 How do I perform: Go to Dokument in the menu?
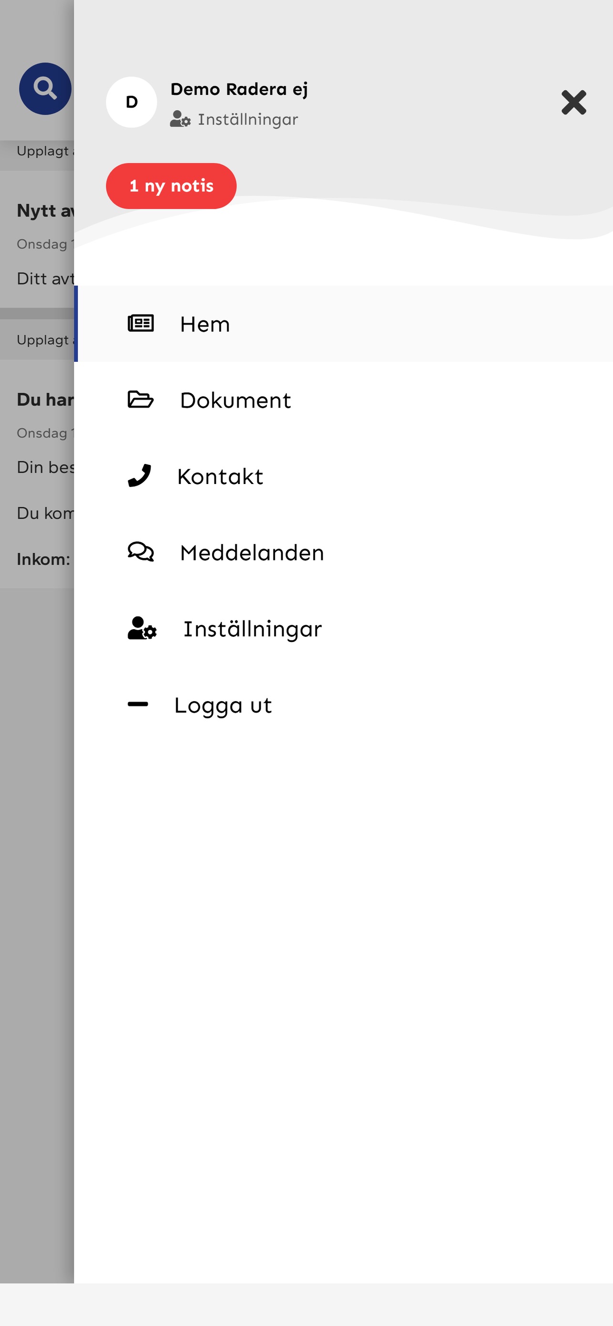coord(344,400)
